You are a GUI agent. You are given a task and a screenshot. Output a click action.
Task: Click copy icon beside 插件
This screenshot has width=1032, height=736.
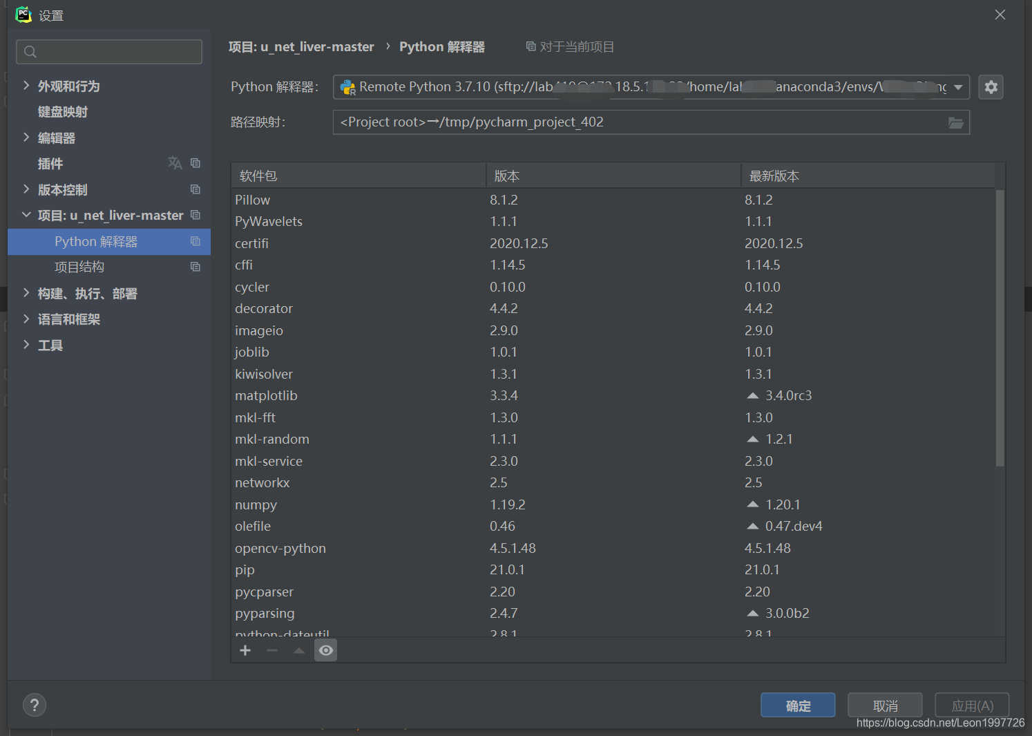point(195,163)
